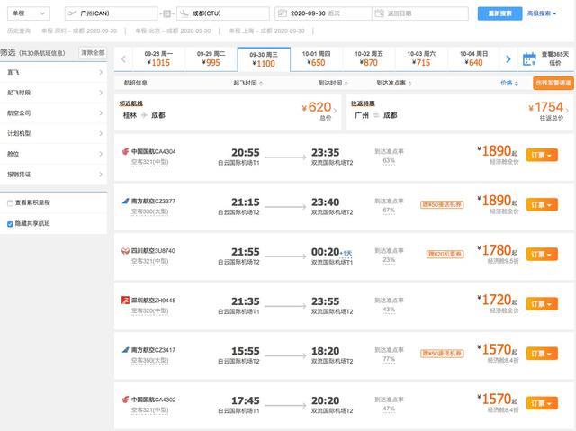Select the 09-28 Monday ¥1015 date tab
Screen dimensions: 576x431
tap(158, 58)
